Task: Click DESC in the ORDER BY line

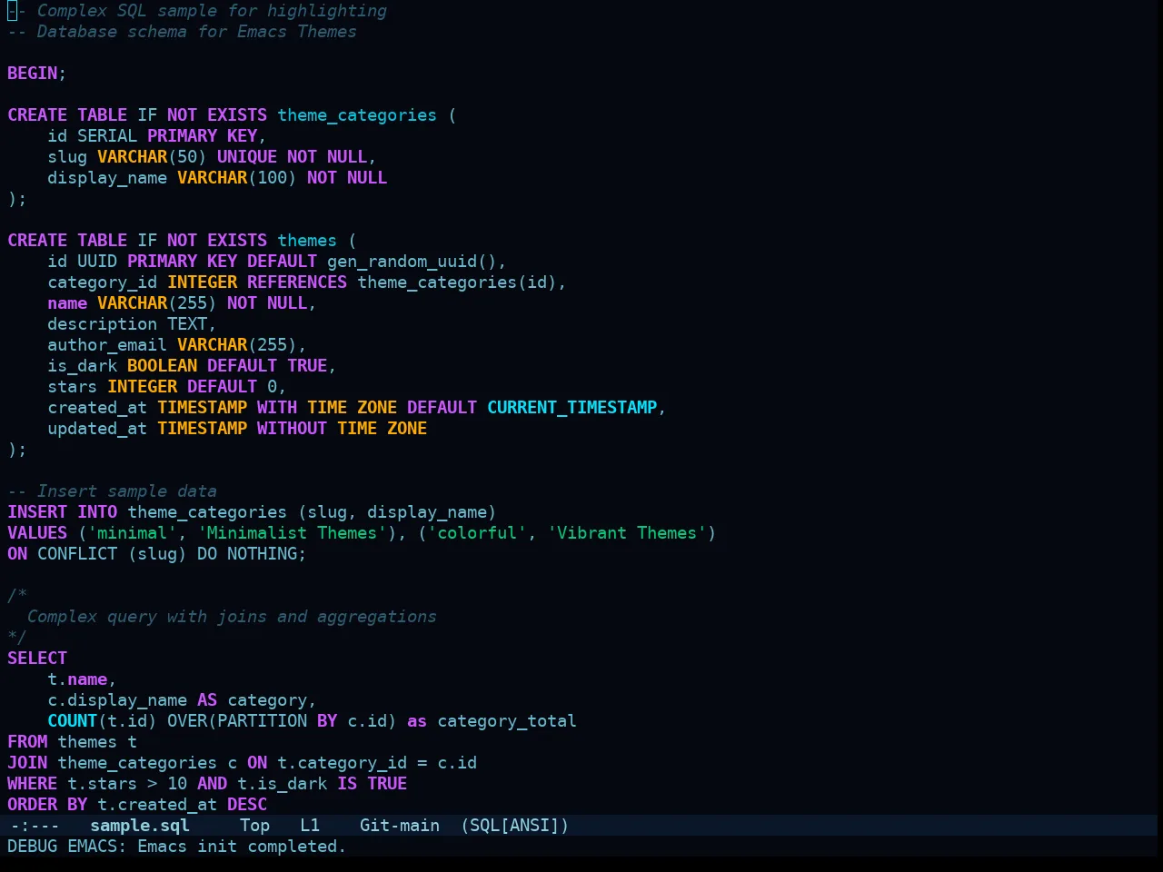Action: coord(247,805)
